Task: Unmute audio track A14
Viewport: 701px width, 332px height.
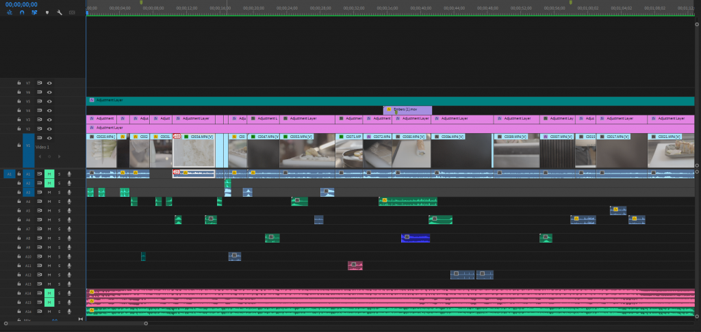Action: tap(49, 293)
